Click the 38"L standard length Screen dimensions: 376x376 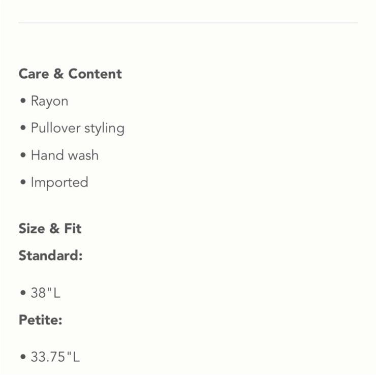[46, 293]
